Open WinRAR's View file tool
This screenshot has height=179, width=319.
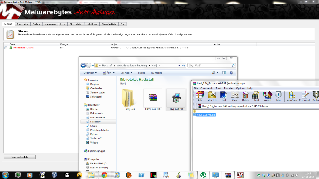click(234, 96)
